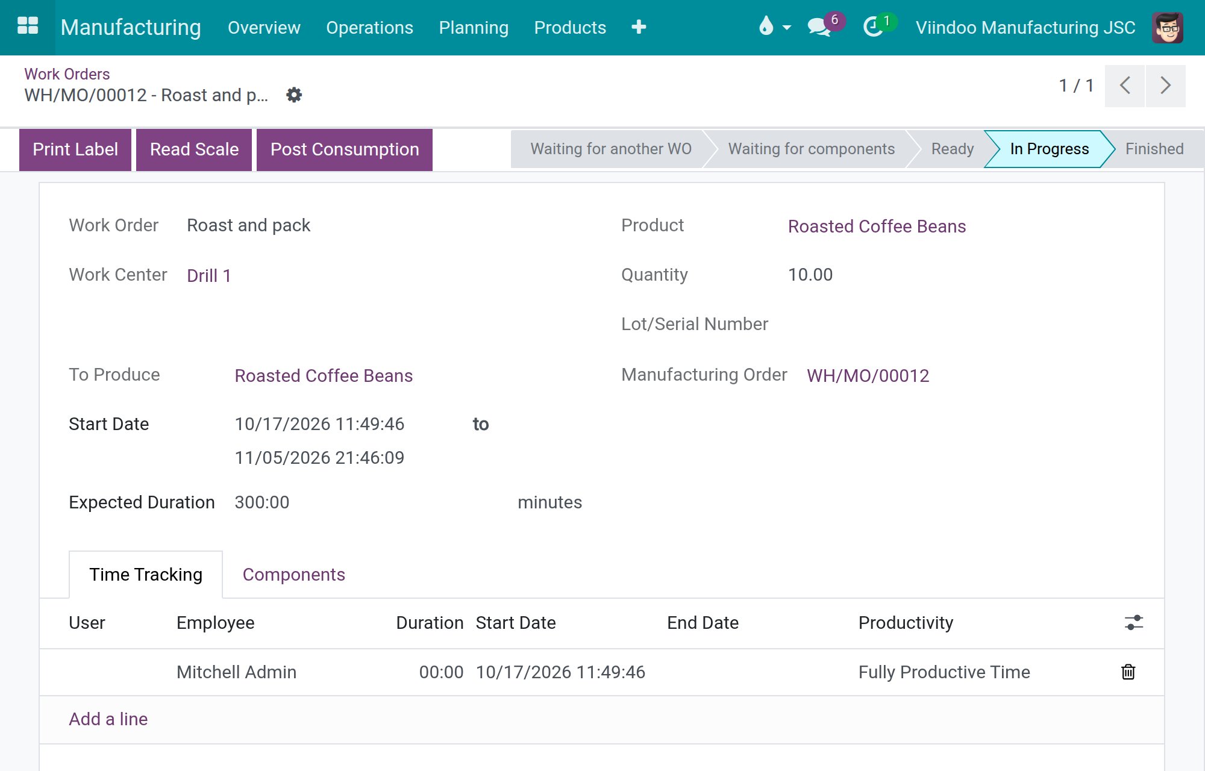Set status to Waiting for components
This screenshot has height=771, width=1205.
(811, 149)
